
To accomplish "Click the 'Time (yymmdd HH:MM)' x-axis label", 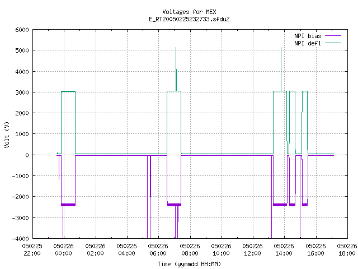I will tap(189, 264).
